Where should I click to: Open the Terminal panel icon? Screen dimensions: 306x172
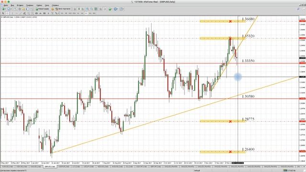(28, 9)
